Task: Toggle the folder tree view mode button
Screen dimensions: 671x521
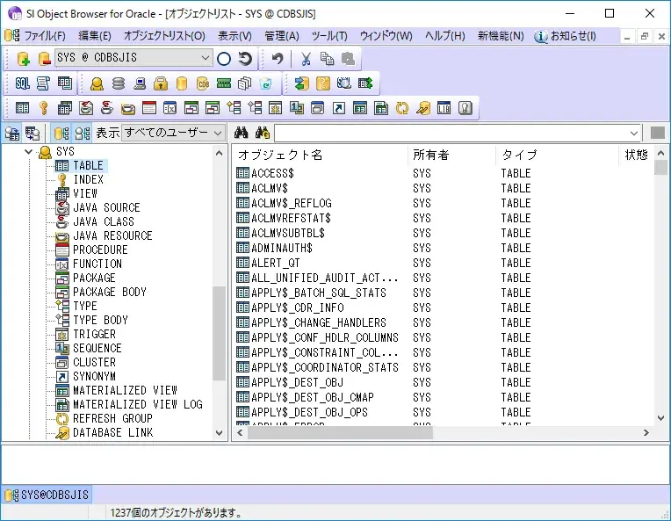Action: click(61, 133)
